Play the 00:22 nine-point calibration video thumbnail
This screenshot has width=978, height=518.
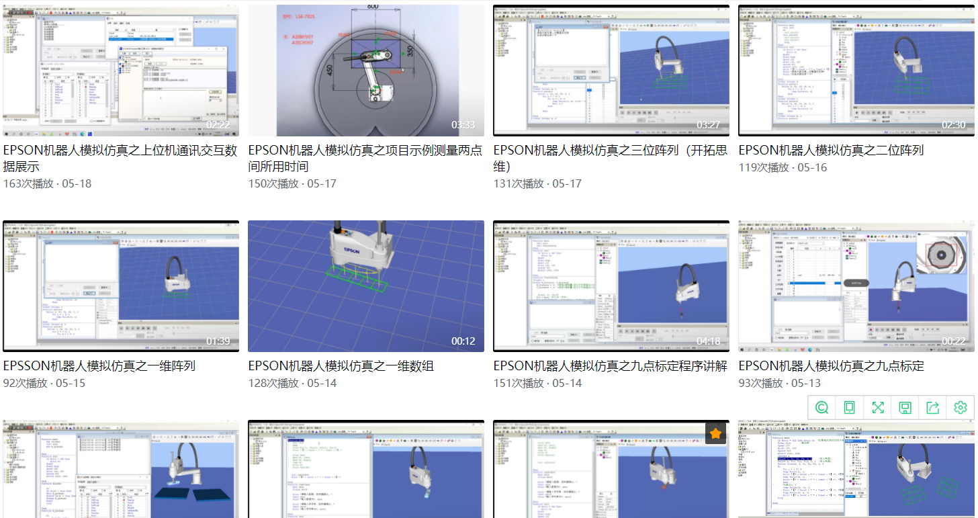[x=856, y=286]
